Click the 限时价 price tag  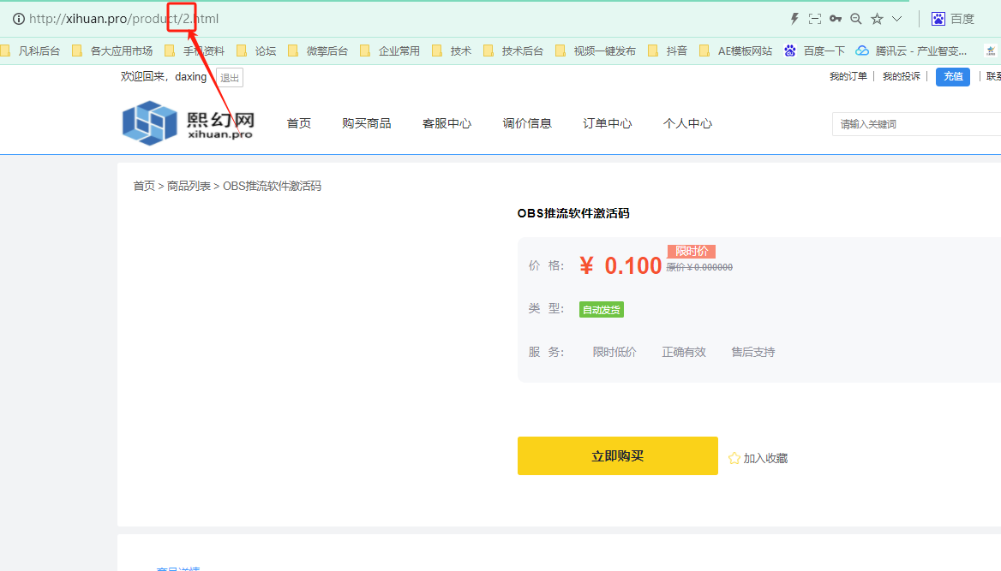pyautogui.click(x=692, y=252)
